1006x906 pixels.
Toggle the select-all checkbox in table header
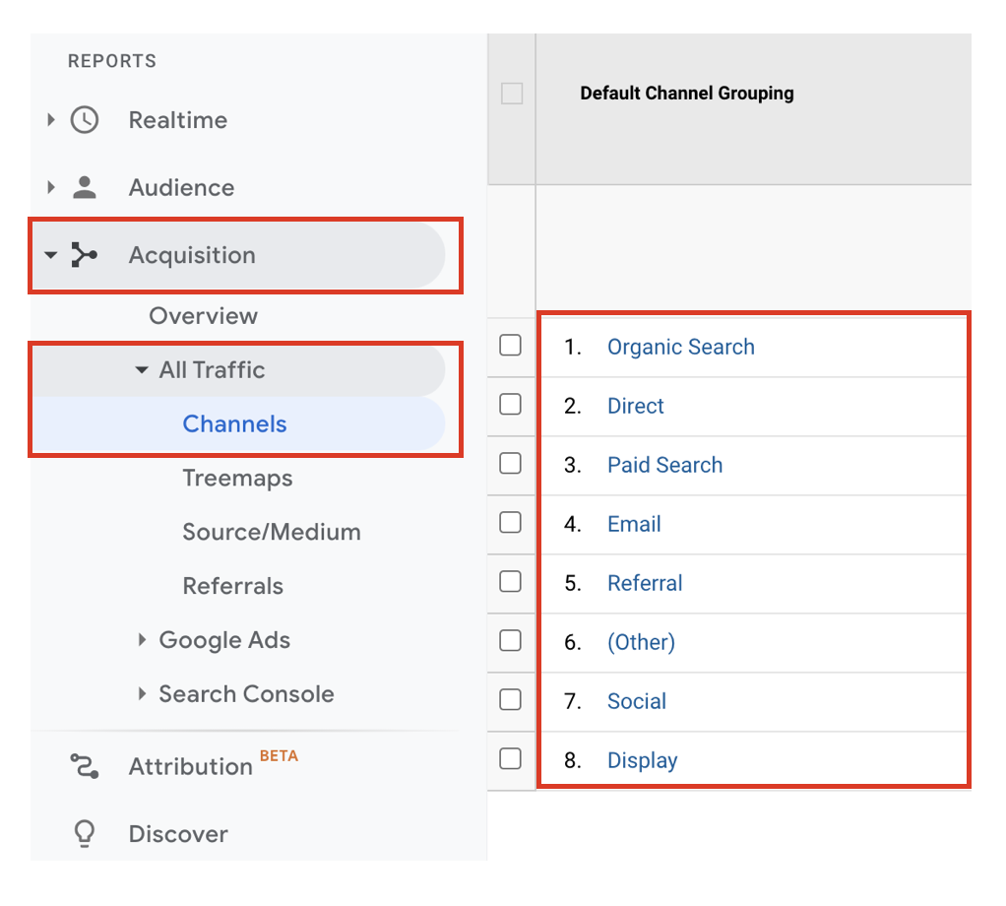click(x=511, y=93)
